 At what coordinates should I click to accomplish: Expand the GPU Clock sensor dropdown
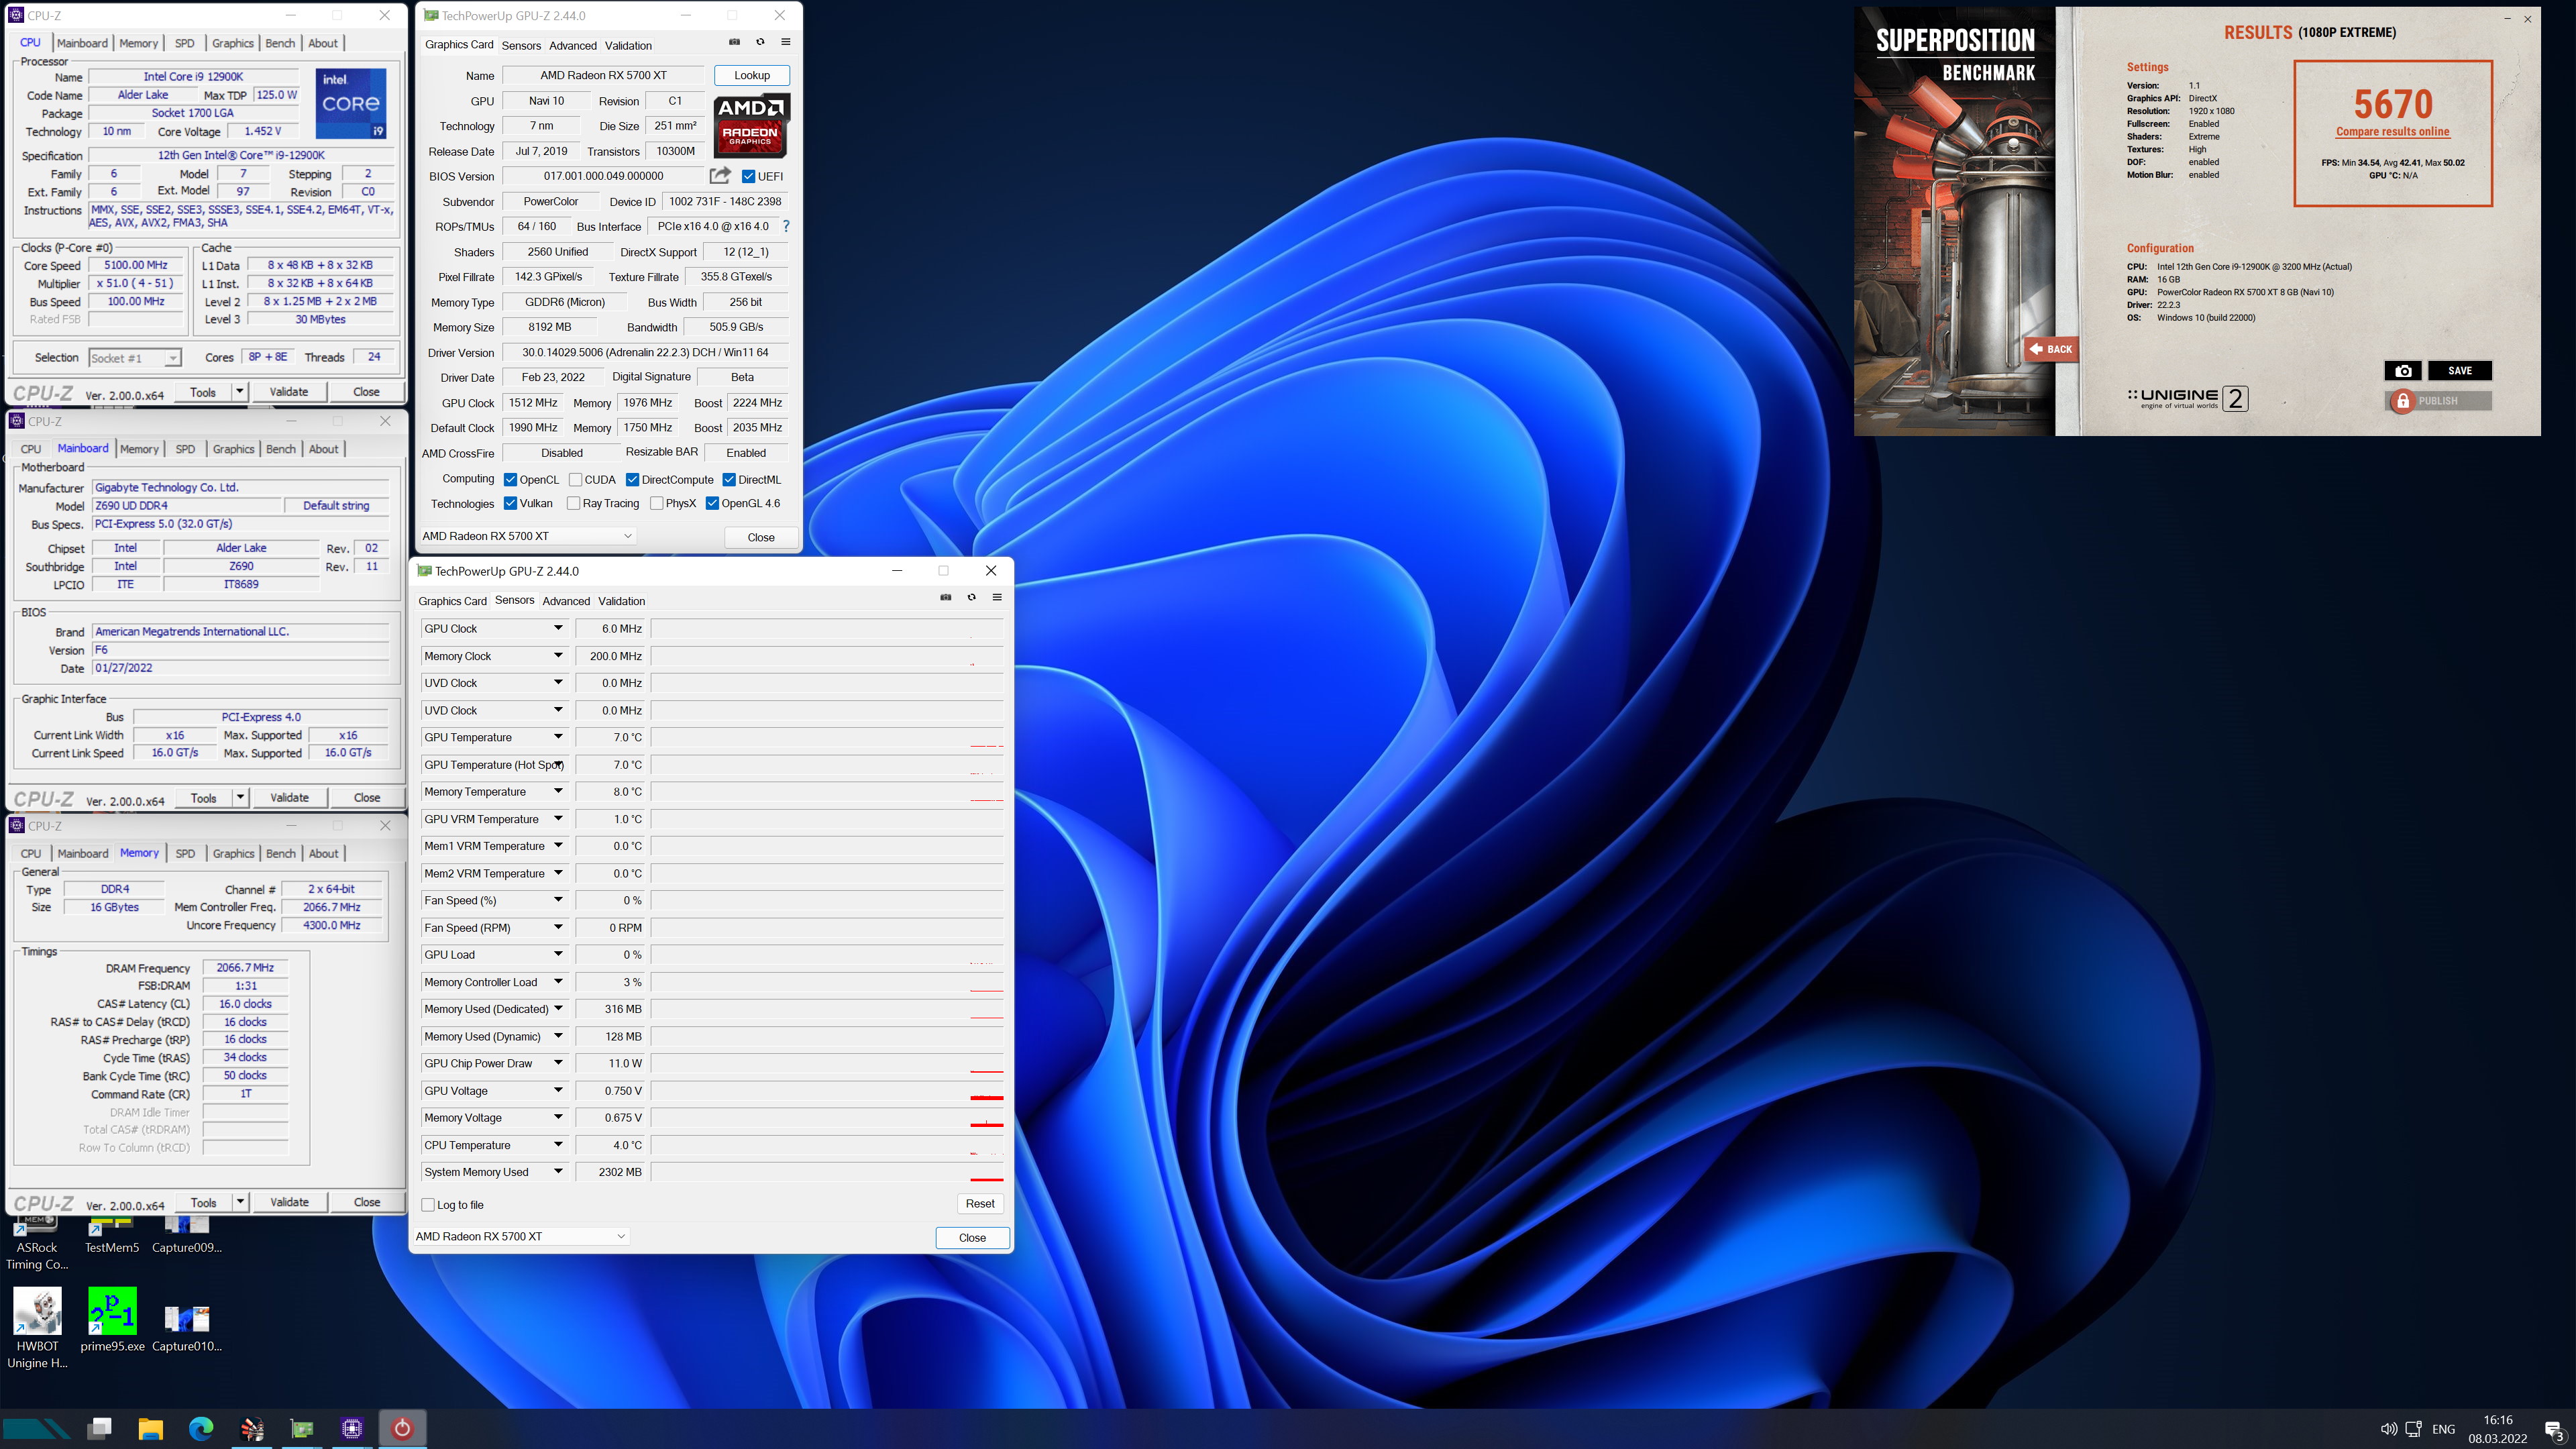click(558, 628)
